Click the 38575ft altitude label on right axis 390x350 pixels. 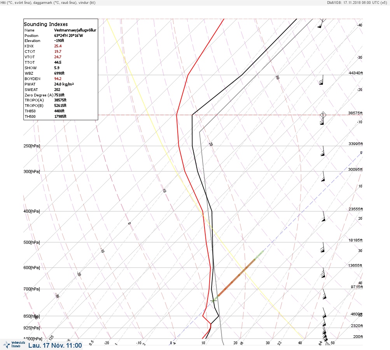coord(355,113)
